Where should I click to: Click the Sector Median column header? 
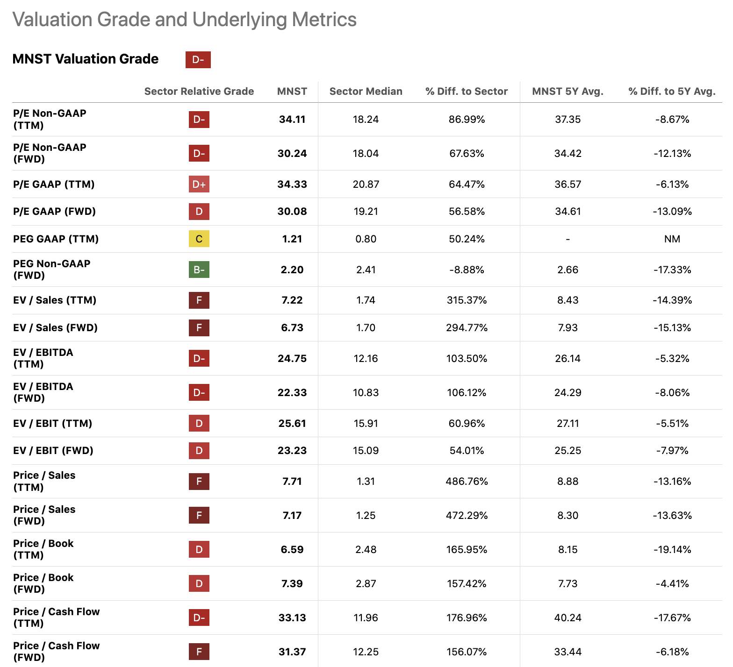[366, 92]
